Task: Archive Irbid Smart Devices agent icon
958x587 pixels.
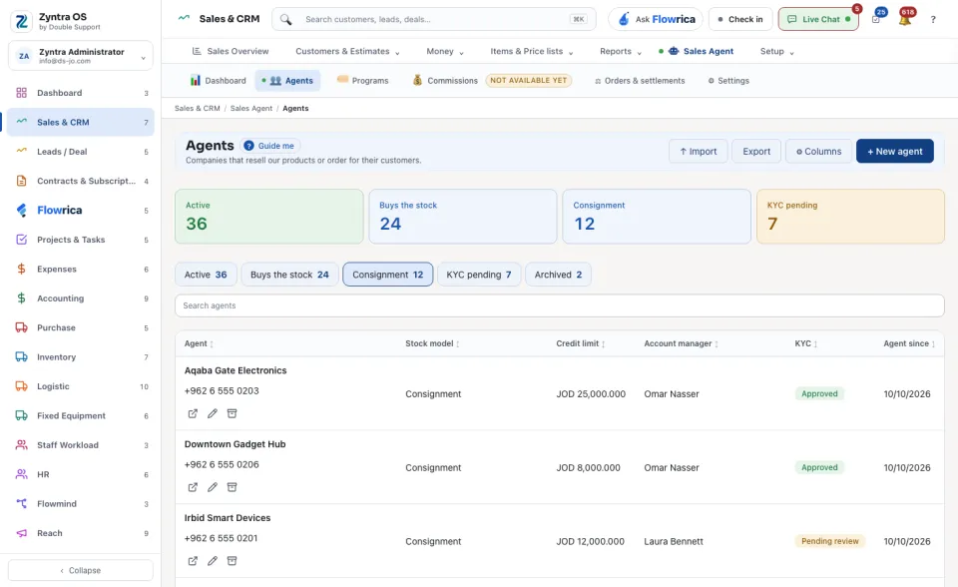Action: [232, 561]
